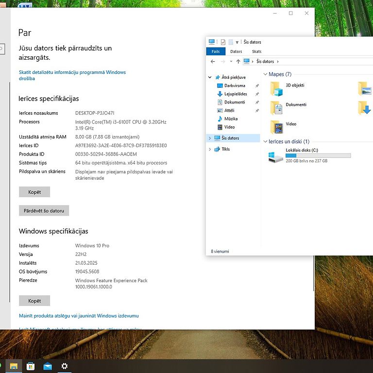Collapse the Mapes (7) group
Image resolution: width=373 pixels, height=373 pixels.
pos(265,74)
